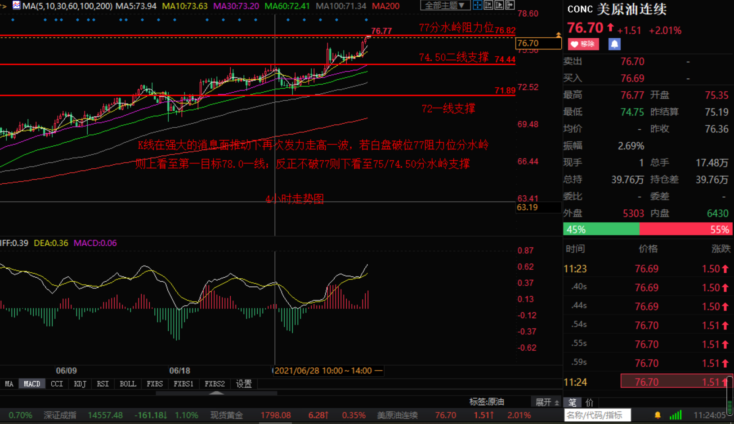Select the BOLL indicator tab
734x424 pixels.
(x=128, y=384)
